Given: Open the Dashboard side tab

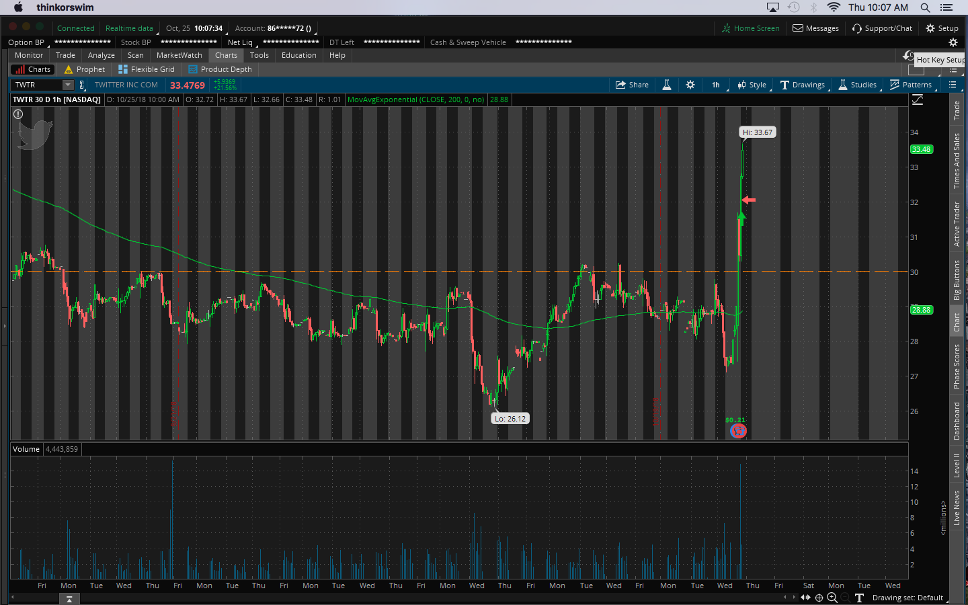Looking at the screenshot, I should pos(957,421).
